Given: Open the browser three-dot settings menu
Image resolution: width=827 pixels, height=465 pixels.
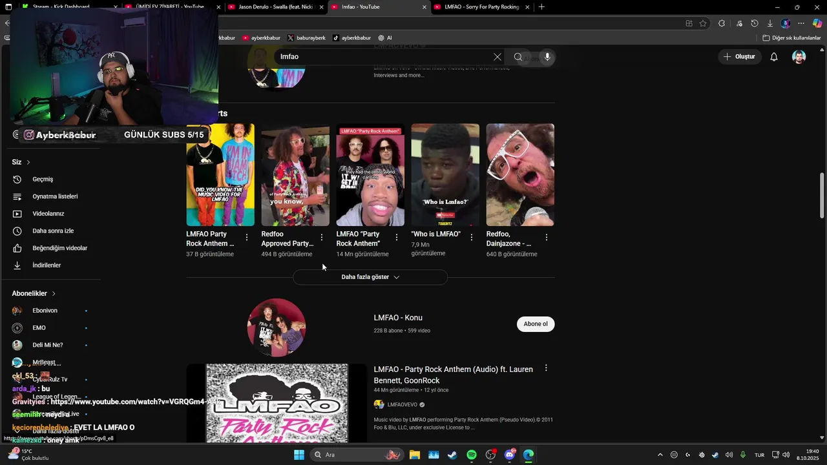Looking at the screenshot, I should [x=801, y=23].
